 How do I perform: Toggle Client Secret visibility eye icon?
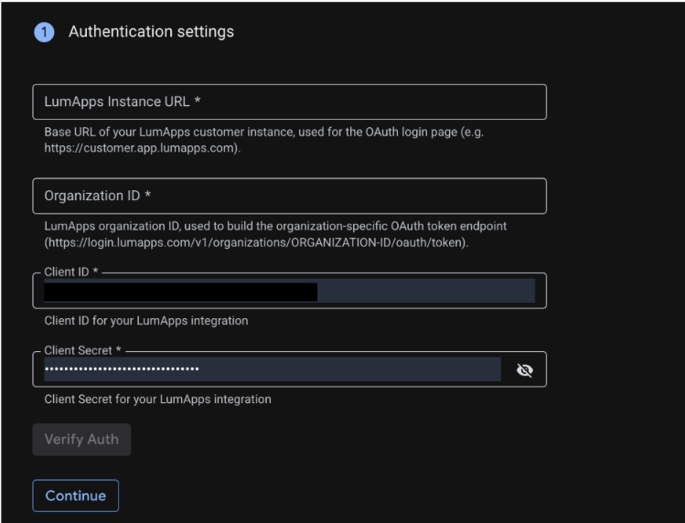(x=524, y=370)
